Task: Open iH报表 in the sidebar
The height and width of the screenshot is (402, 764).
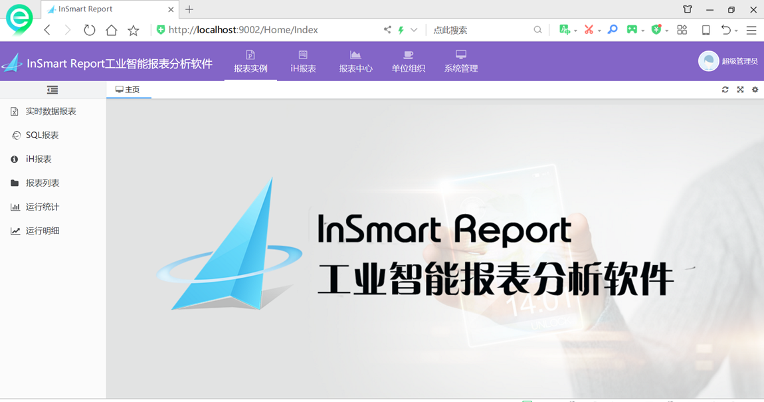Action: (x=52, y=159)
